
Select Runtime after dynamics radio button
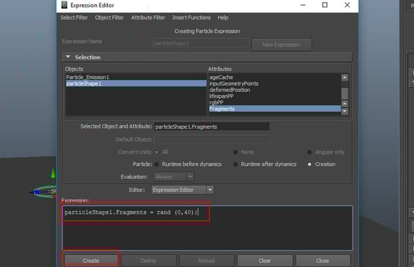click(x=235, y=164)
